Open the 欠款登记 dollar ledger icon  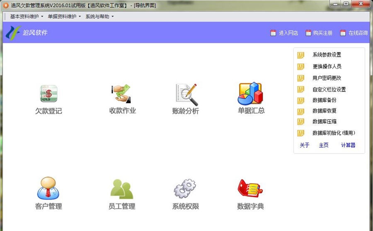(48, 94)
